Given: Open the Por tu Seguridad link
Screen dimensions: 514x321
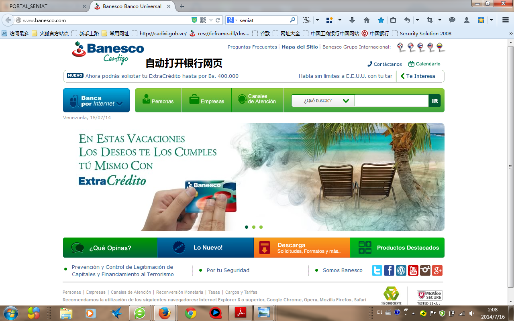Looking at the screenshot, I should pyautogui.click(x=228, y=270).
